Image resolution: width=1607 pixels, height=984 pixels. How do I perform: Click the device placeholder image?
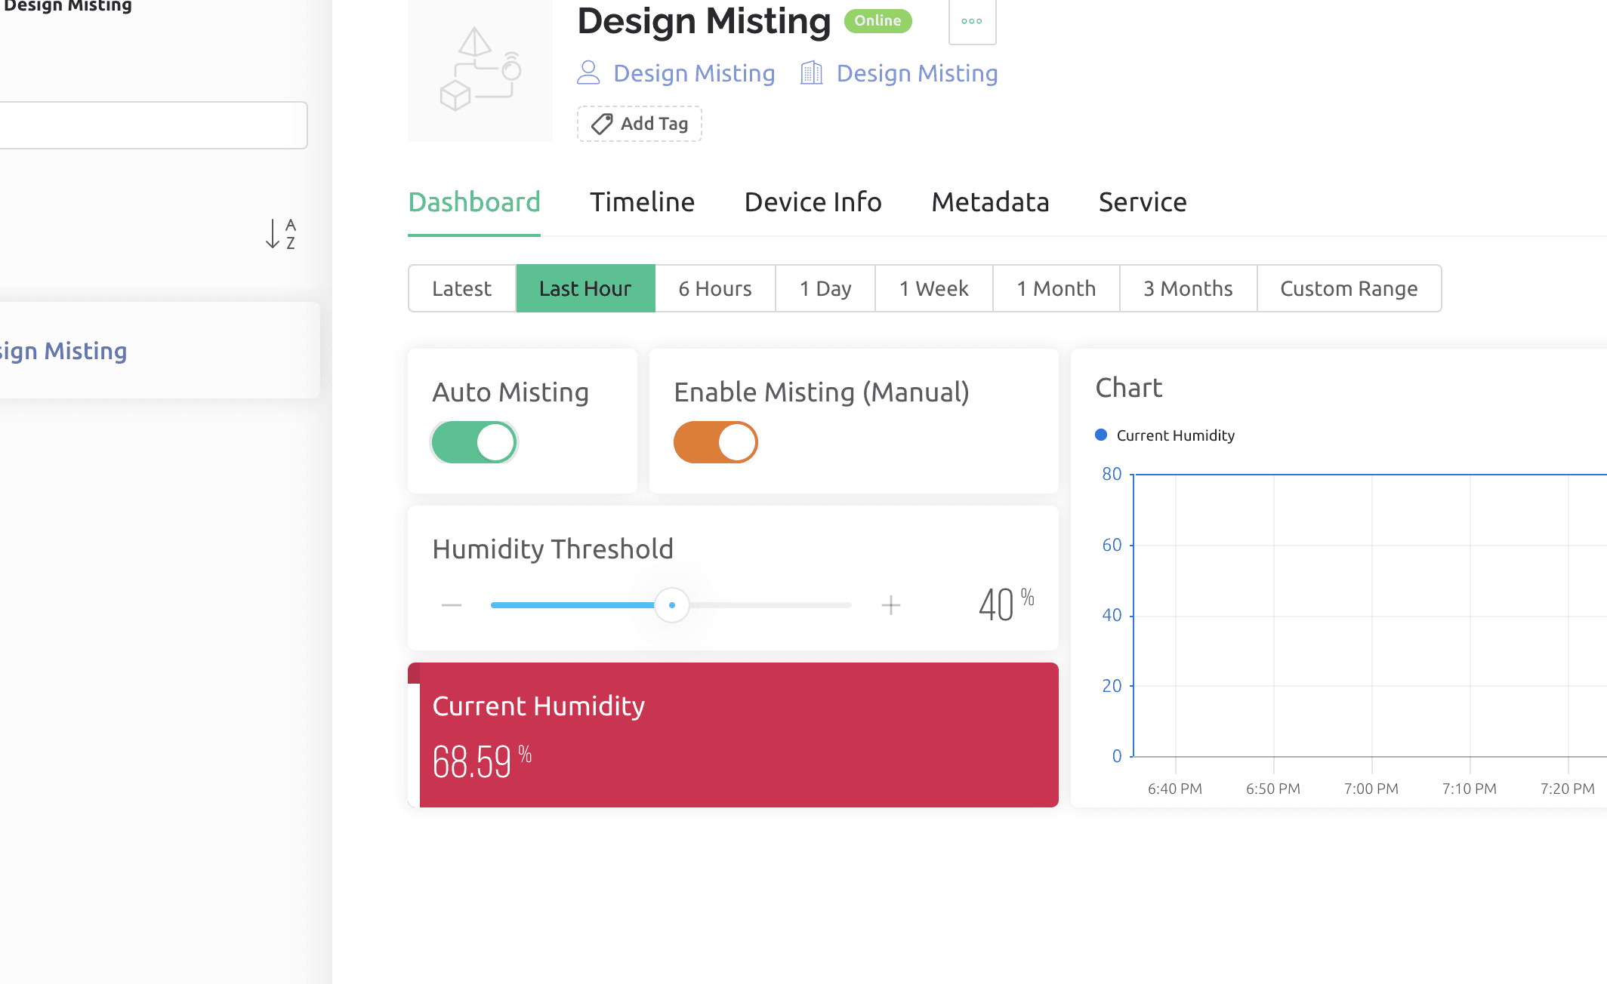[480, 72]
